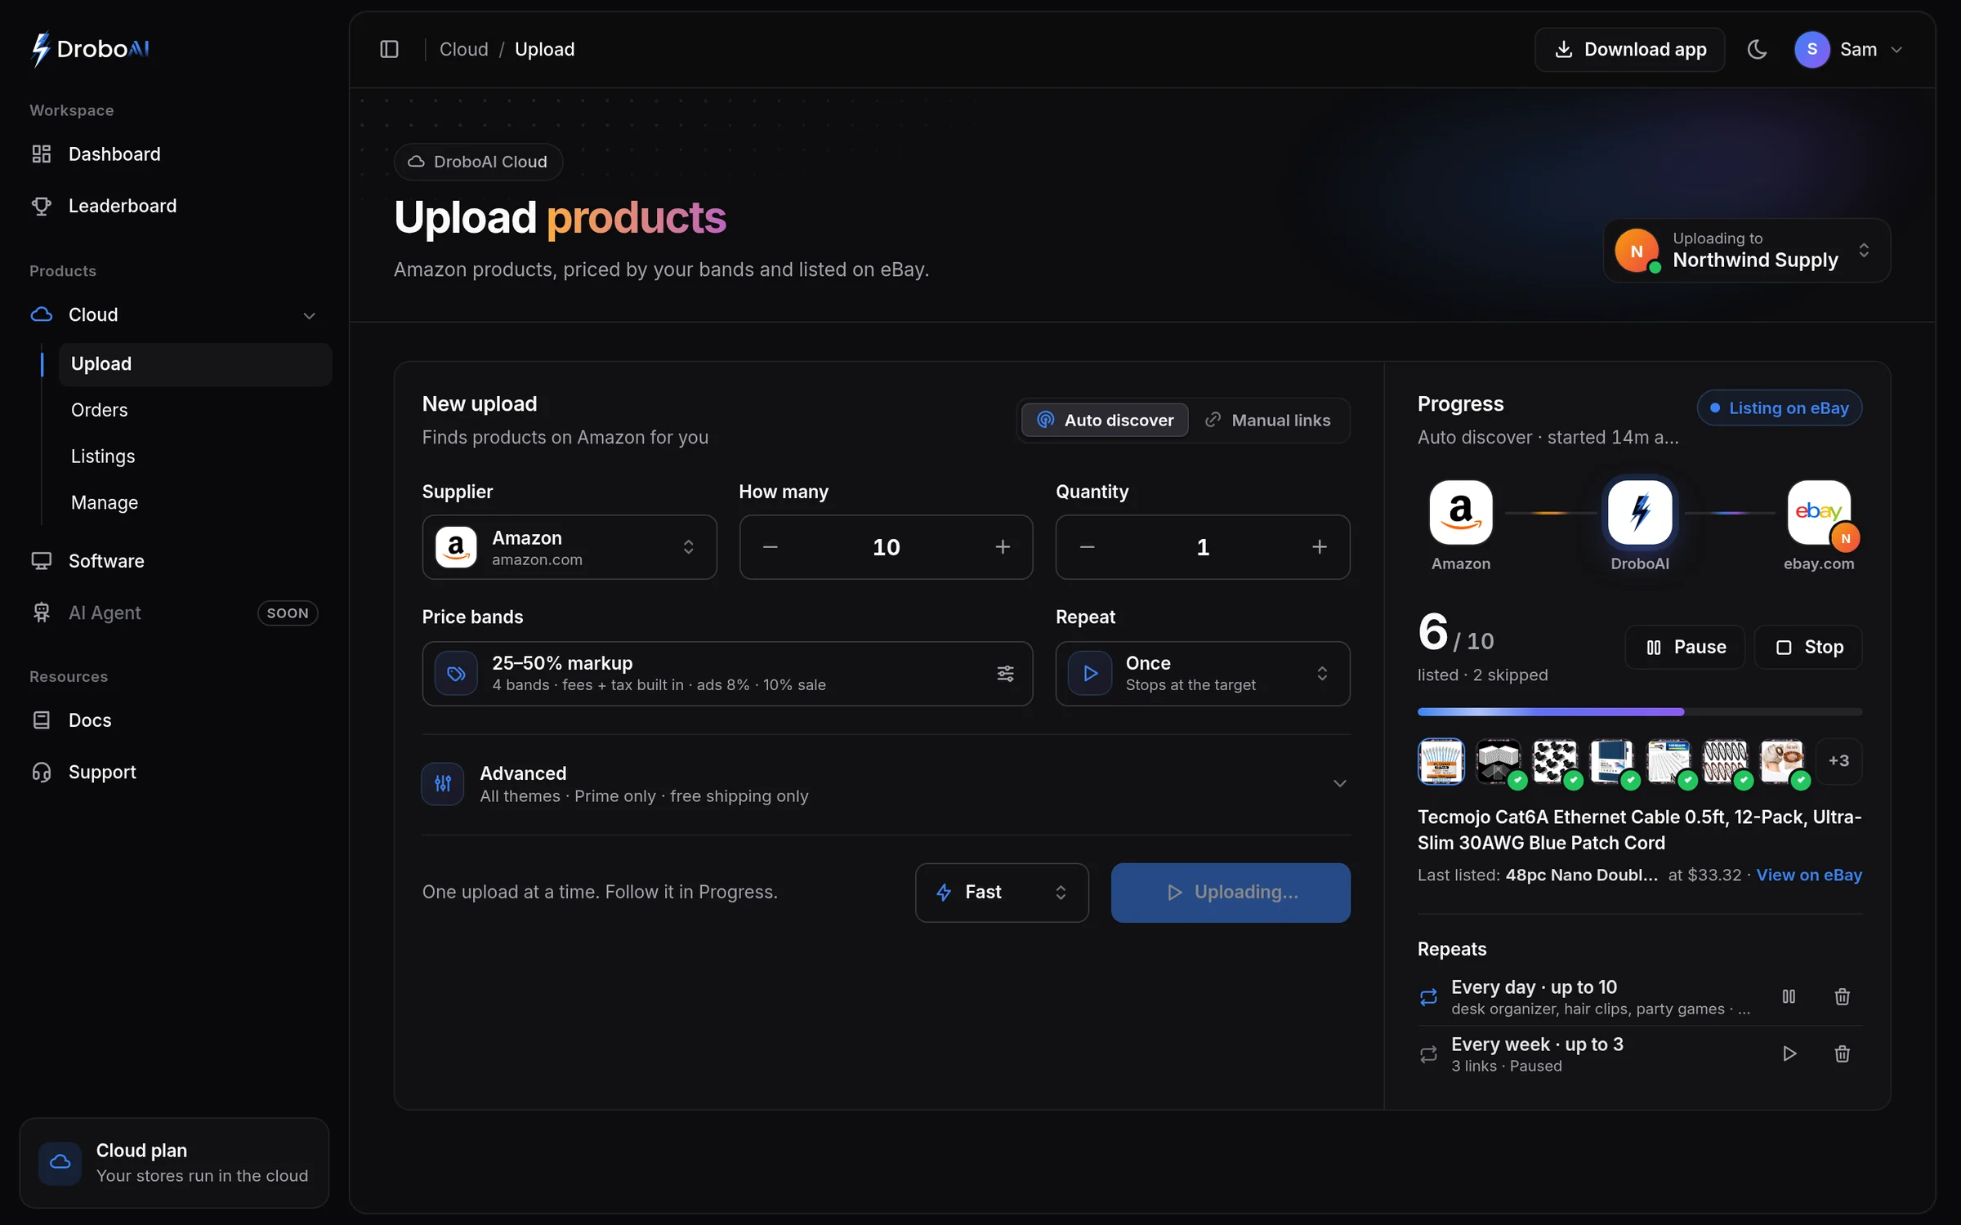1961x1225 pixels.
Task: Pause the Every day repeat
Action: coord(1789,996)
